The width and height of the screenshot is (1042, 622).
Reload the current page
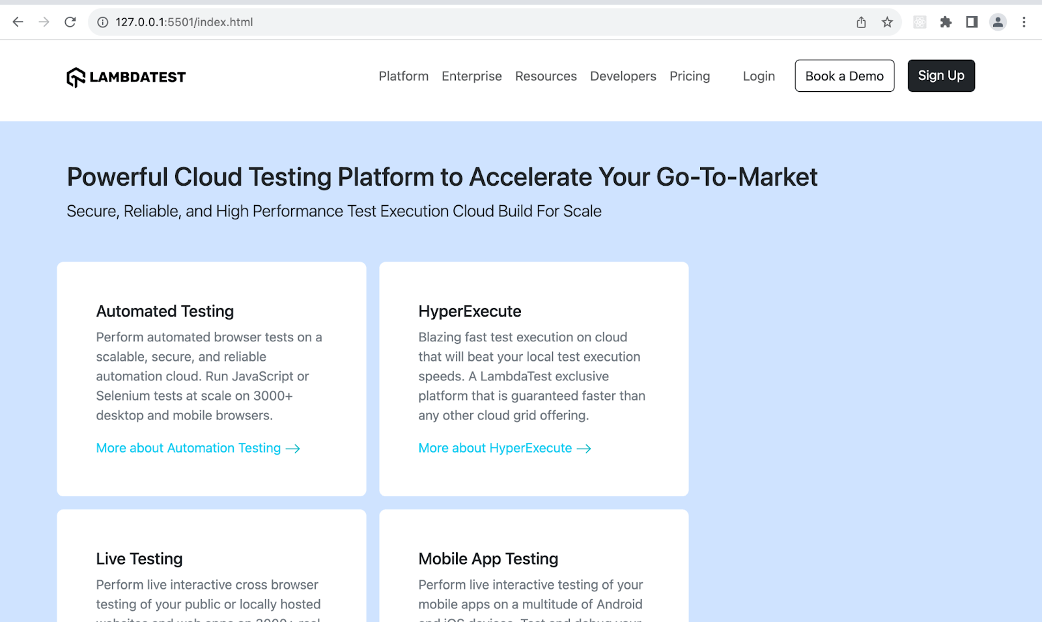70,22
